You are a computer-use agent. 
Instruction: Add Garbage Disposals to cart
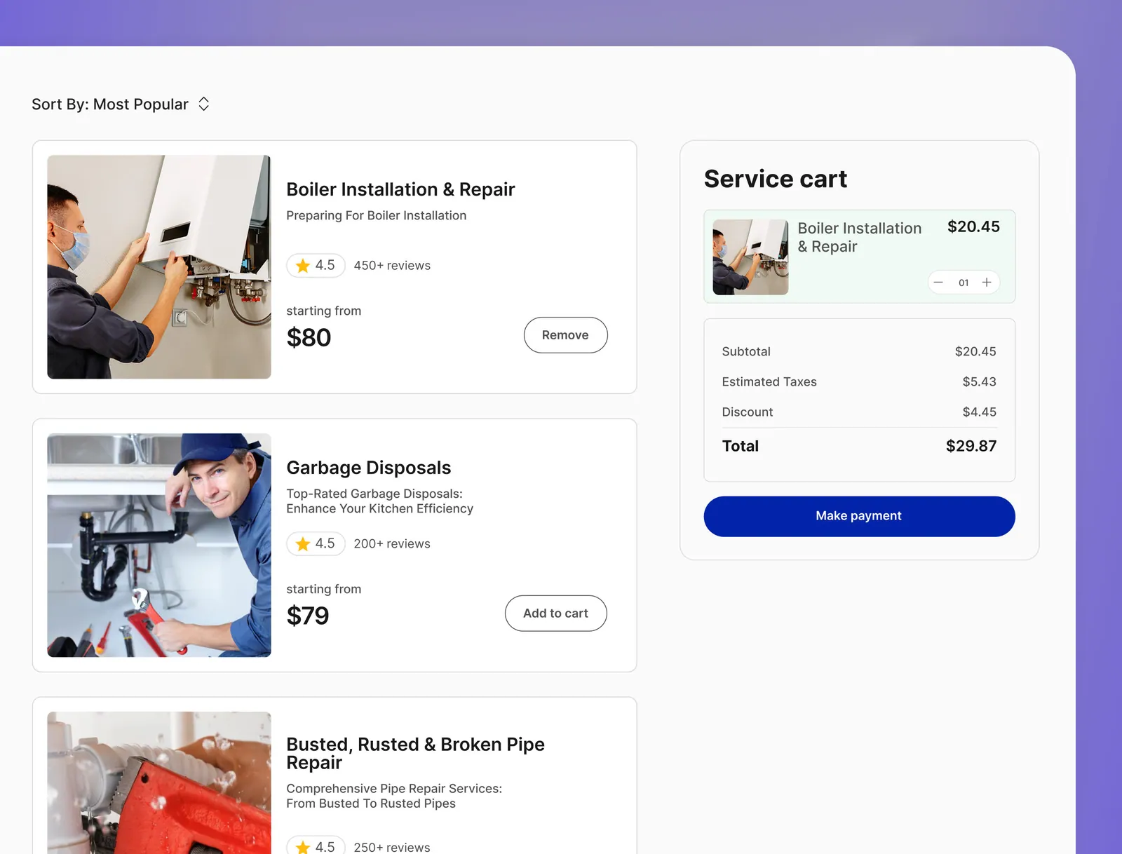pyautogui.click(x=555, y=614)
